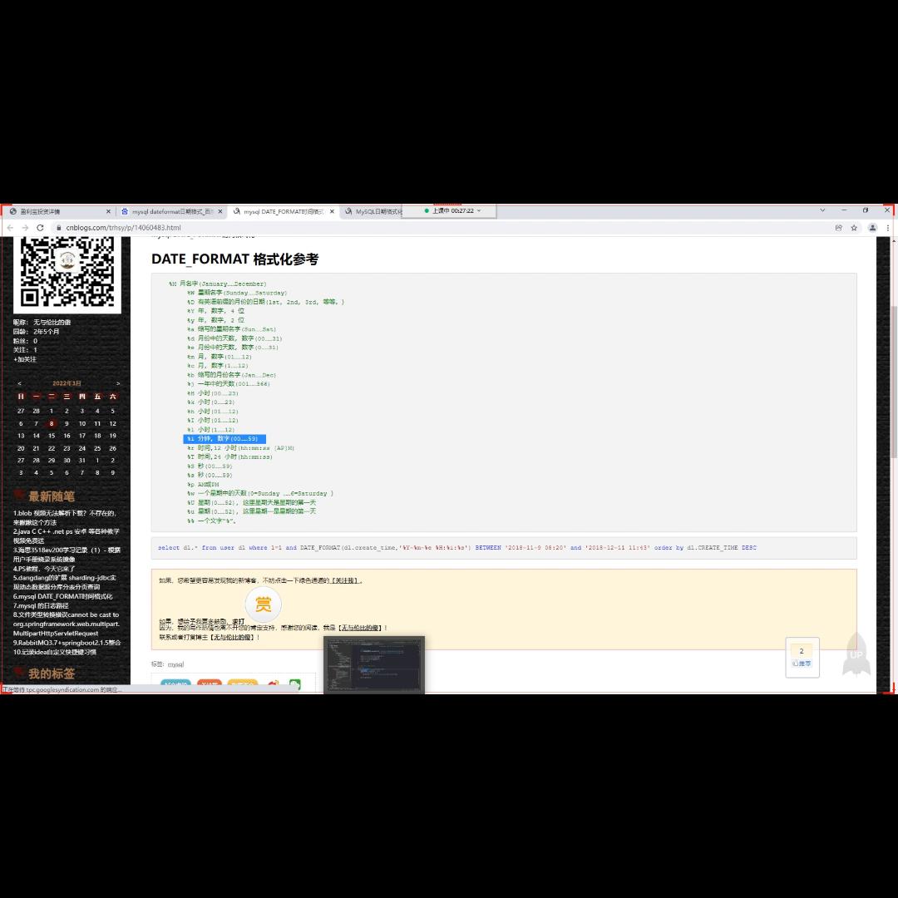This screenshot has height=898, width=898.
Task: Click the round 赏 reward button
Action: tap(263, 604)
